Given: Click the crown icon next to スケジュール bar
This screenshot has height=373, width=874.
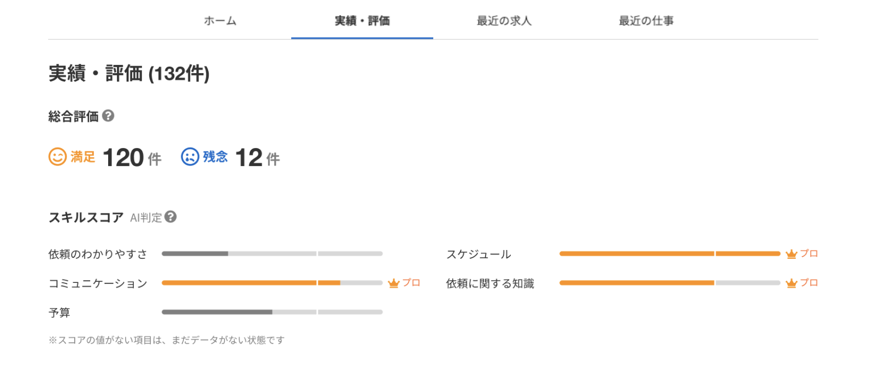Looking at the screenshot, I should (x=792, y=254).
